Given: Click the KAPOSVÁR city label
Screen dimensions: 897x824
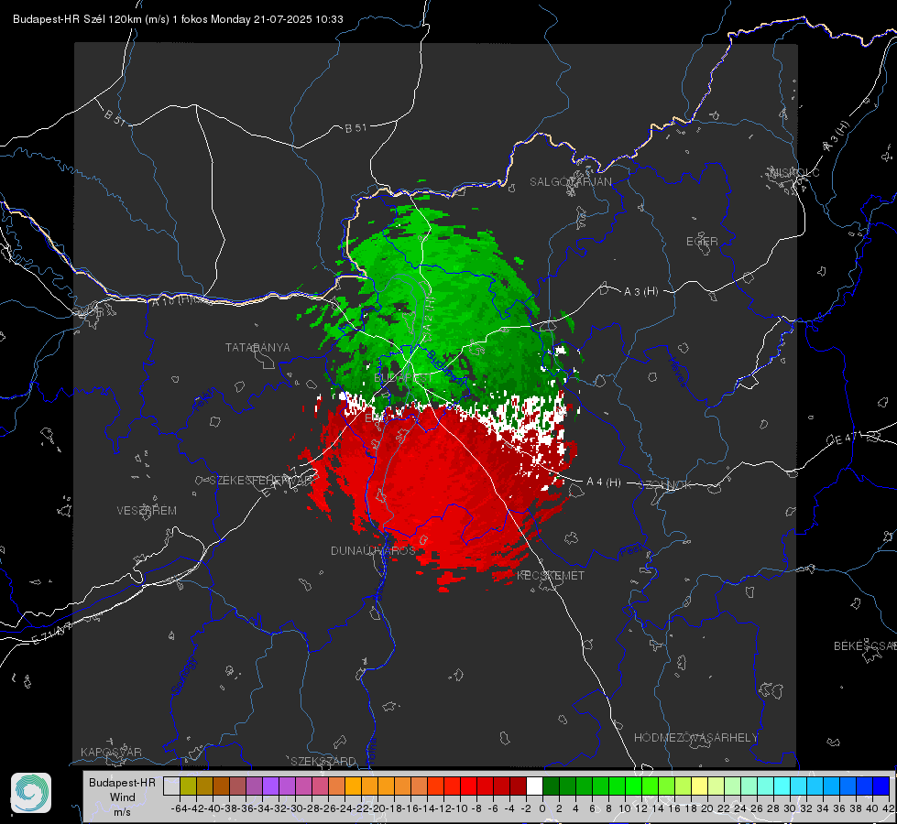Looking at the screenshot, I should tap(111, 752).
